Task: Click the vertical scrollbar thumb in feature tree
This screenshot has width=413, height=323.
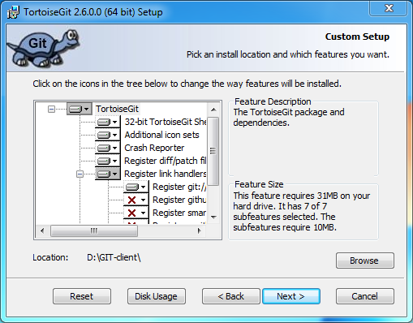Action: coord(213,151)
